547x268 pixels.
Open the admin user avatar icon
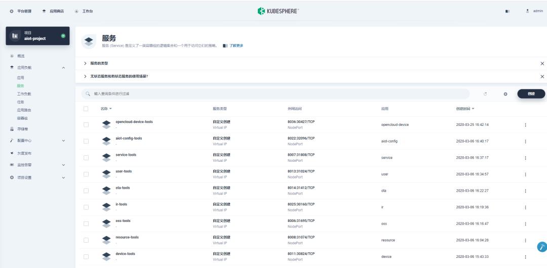pyautogui.click(x=527, y=11)
